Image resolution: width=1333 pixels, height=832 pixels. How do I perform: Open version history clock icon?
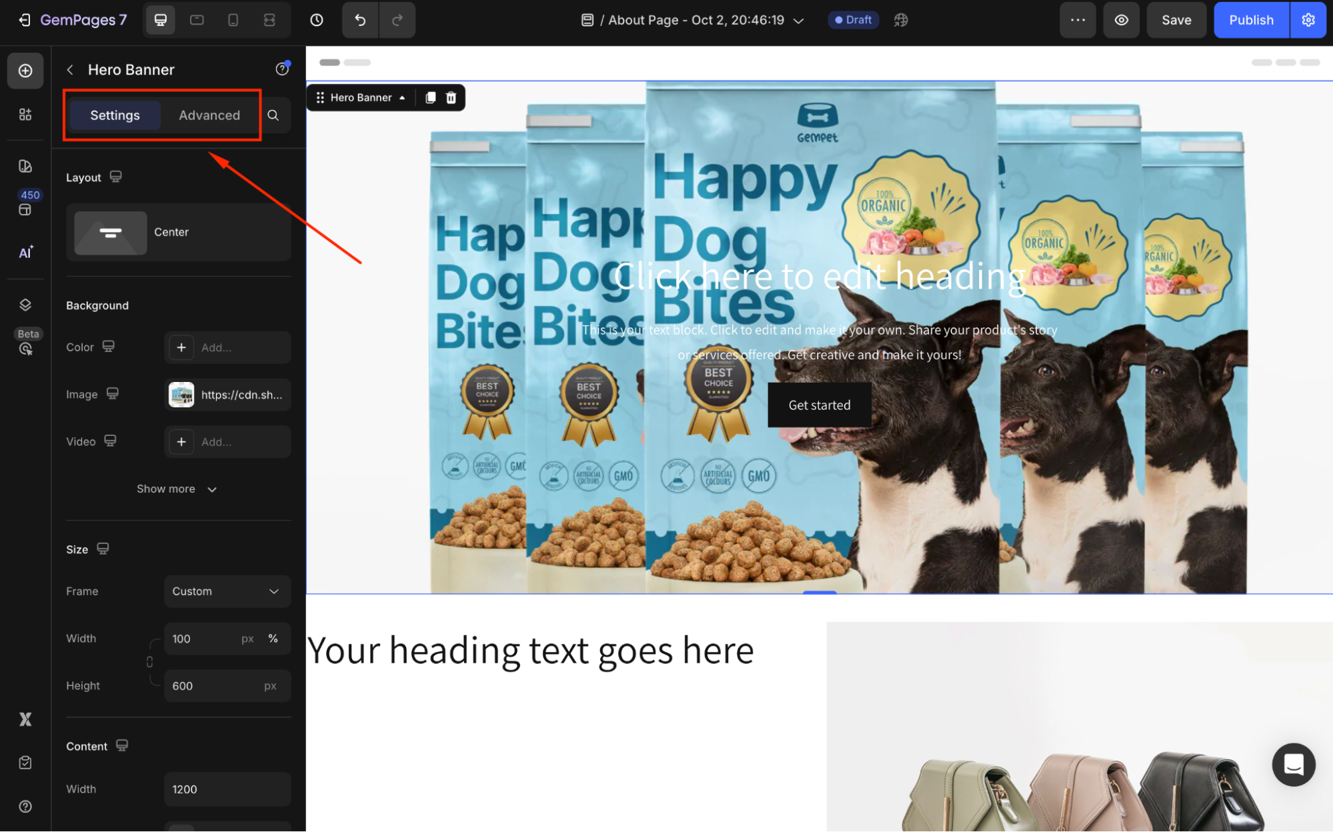tap(317, 20)
